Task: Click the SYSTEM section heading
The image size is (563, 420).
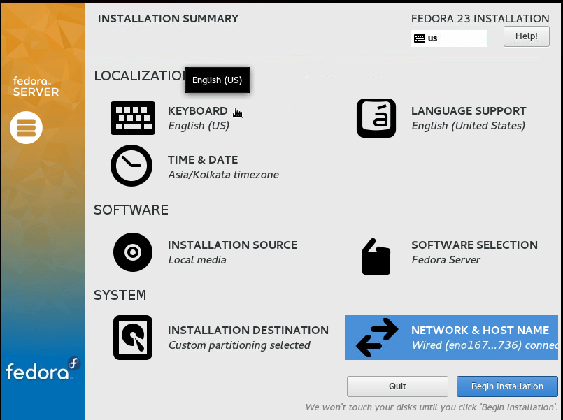Action: coord(120,295)
